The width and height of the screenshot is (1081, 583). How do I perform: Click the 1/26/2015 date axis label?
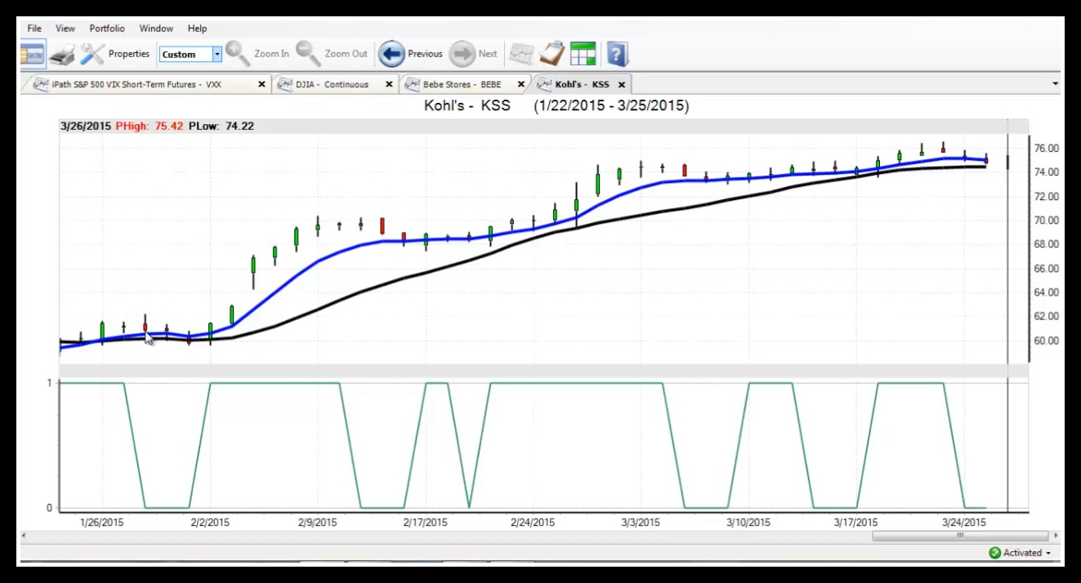[101, 523]
